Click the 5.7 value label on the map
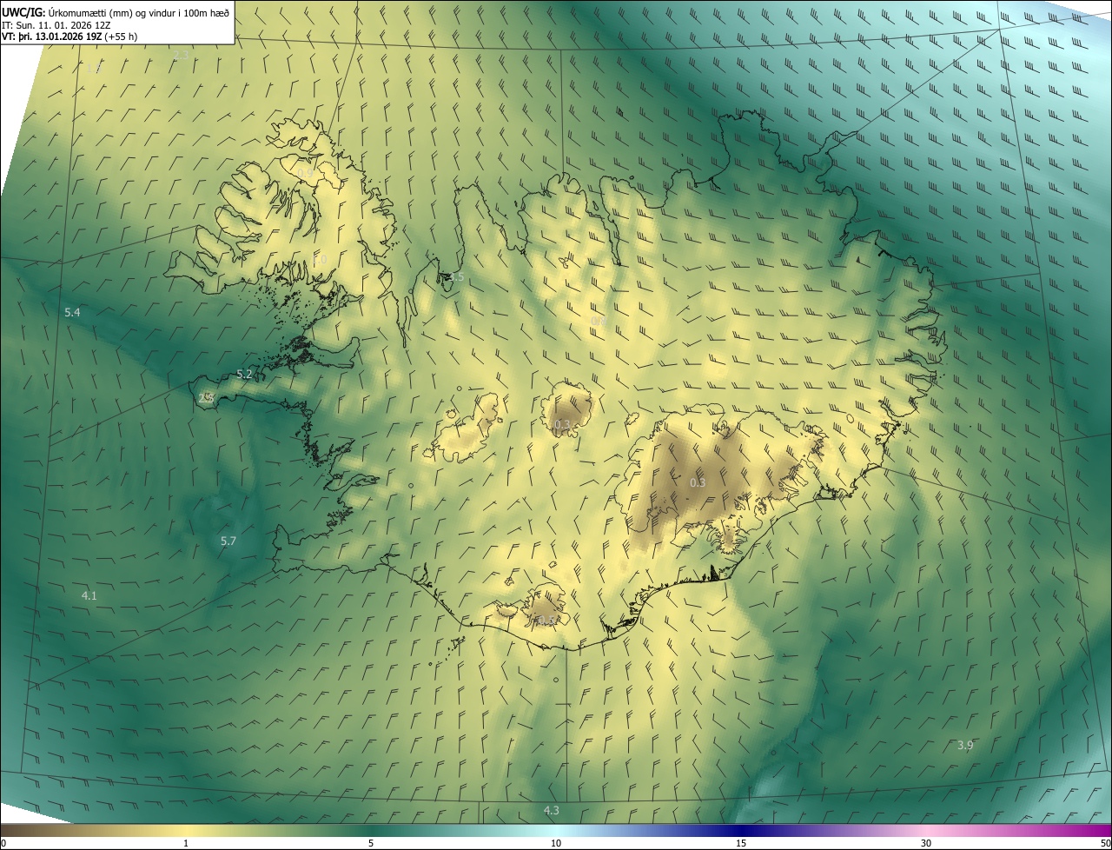The image size is (1112, 850). 228,541
